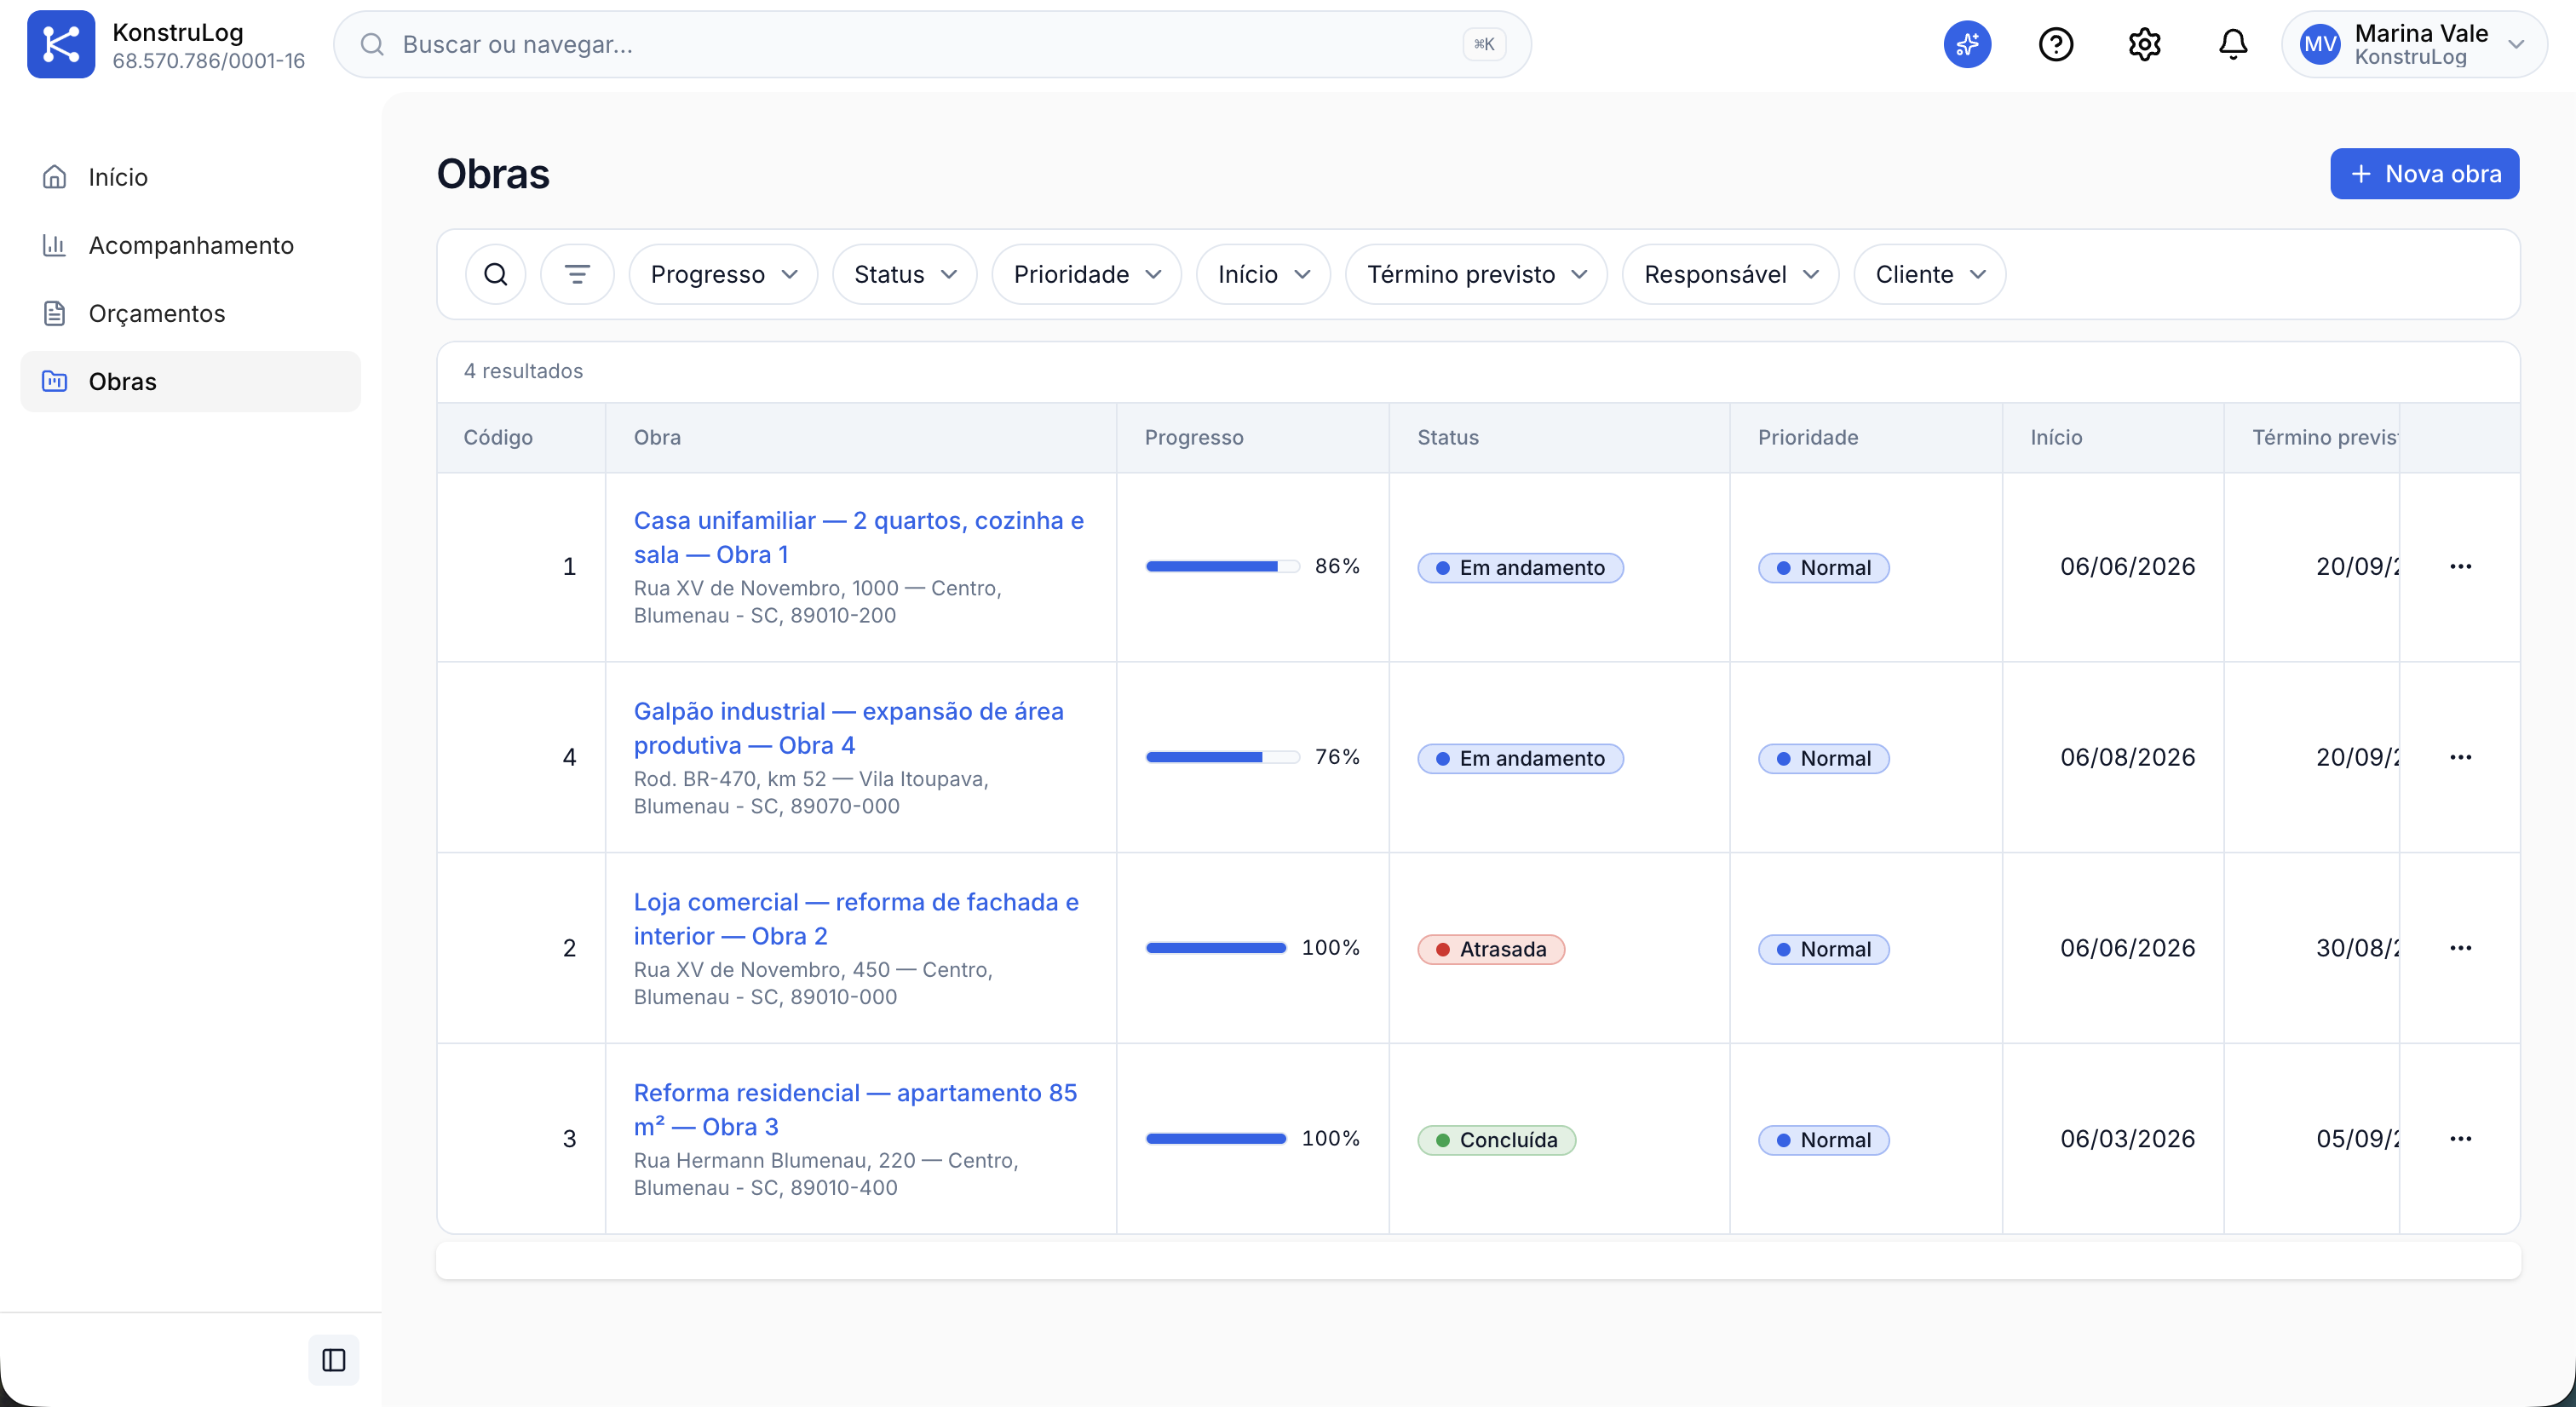Open the help question mark icon
The width and height of the screenshot is (2576, 1407).
click(x=2055, y=44)
